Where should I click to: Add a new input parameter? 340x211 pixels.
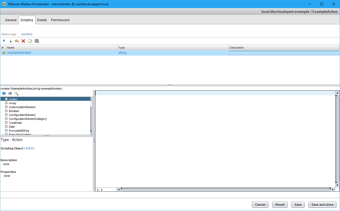(x=17, y=41)
